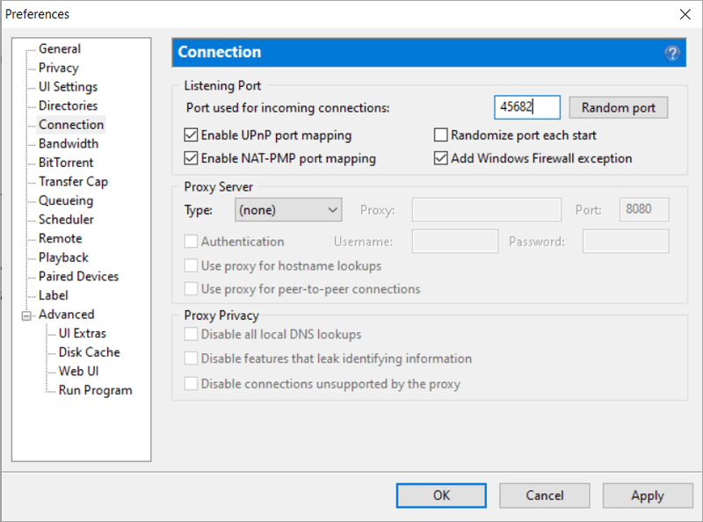Select Transfer Cap in the tree

pos(73,182)
